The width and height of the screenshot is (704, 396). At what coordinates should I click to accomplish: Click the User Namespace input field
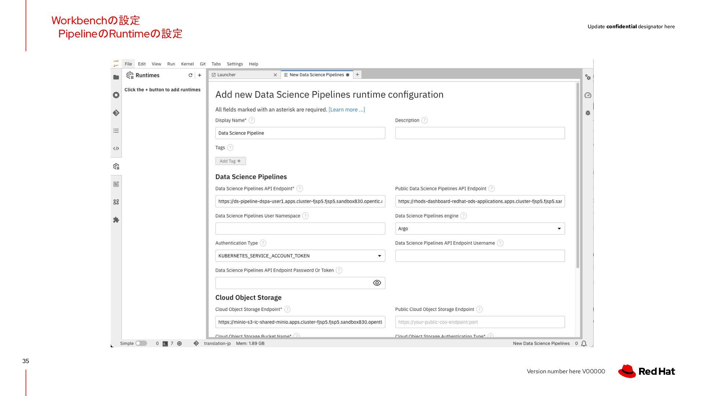(300, 228)
